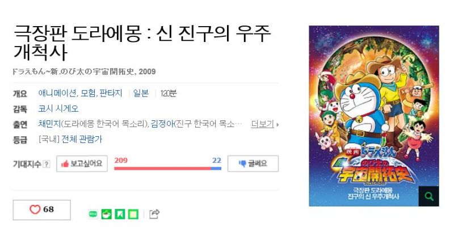Click the thumbs-up 보고싶어요 button
Screen dimensions: 454x231
pos(82,163)
